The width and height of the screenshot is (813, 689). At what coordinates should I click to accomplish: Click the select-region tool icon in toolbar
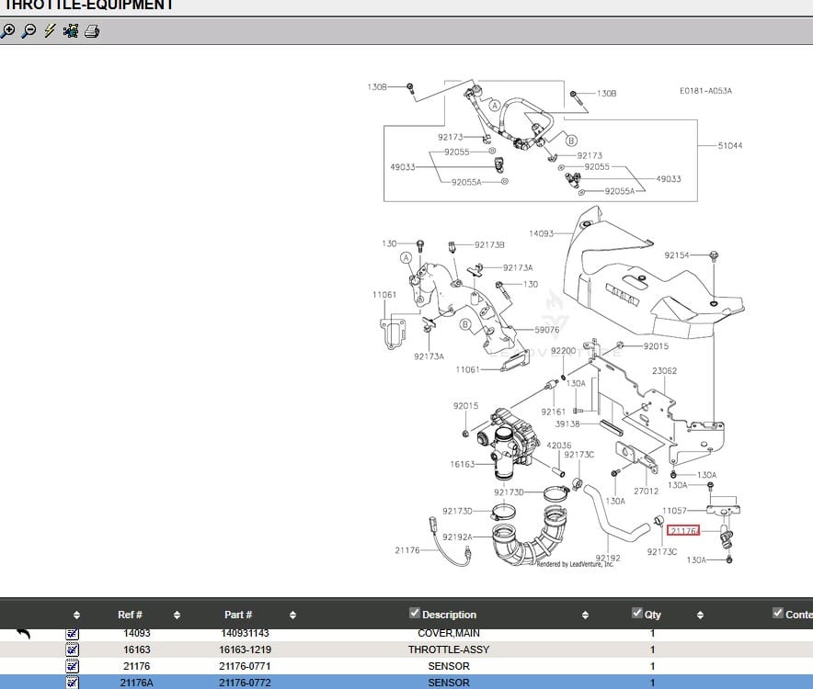(71, 31)
